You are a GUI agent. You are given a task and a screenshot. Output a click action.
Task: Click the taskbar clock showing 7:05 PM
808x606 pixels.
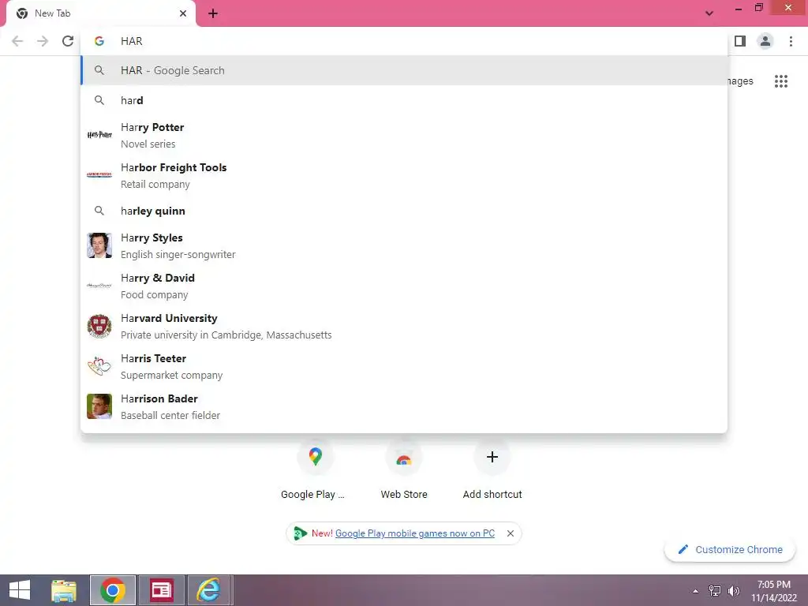coord(774,591)
